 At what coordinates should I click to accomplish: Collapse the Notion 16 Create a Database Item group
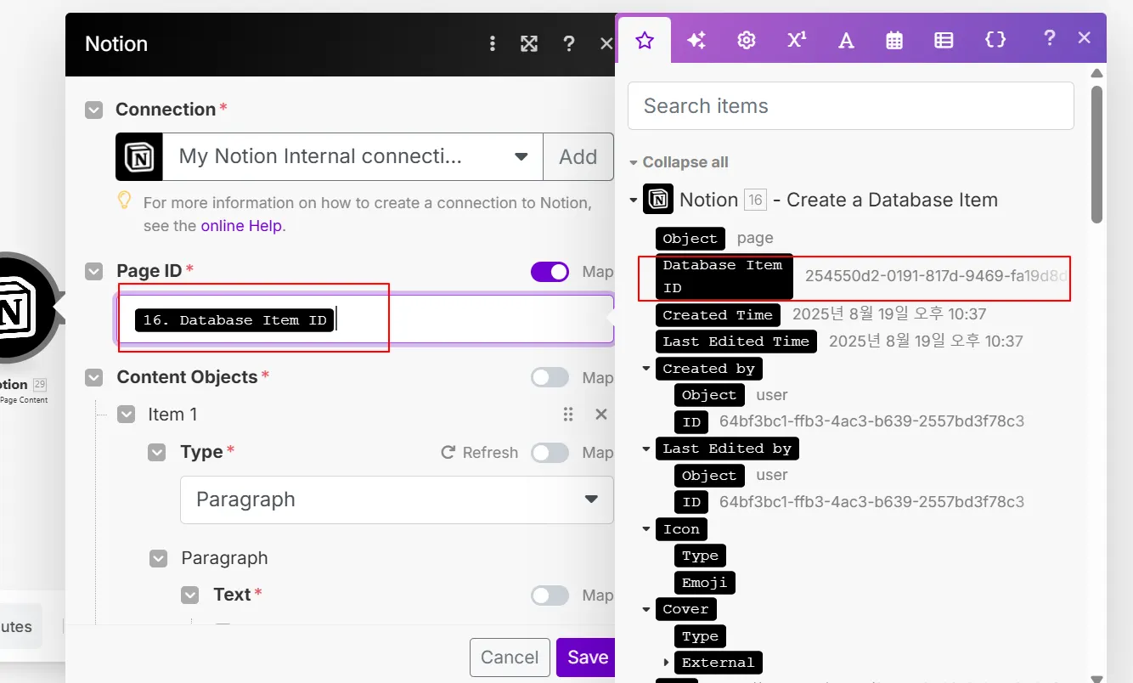(633, 200)
